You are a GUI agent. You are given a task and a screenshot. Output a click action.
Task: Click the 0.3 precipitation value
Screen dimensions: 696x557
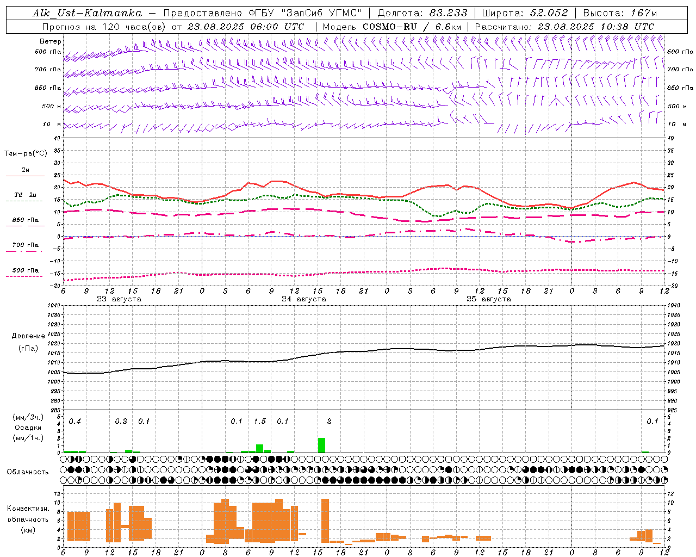click(121, 422)
